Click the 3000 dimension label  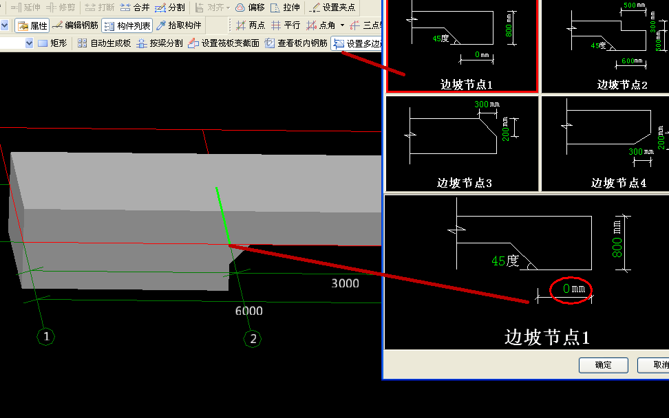click(x=345, y=283)
